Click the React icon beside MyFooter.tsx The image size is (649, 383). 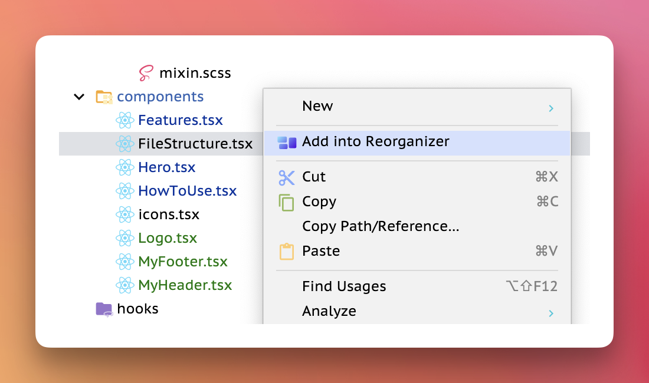(x=124, y=261)
